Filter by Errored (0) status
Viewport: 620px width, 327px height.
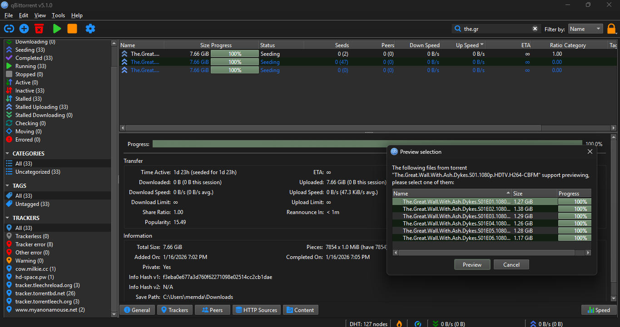click(x=28, y=140)
